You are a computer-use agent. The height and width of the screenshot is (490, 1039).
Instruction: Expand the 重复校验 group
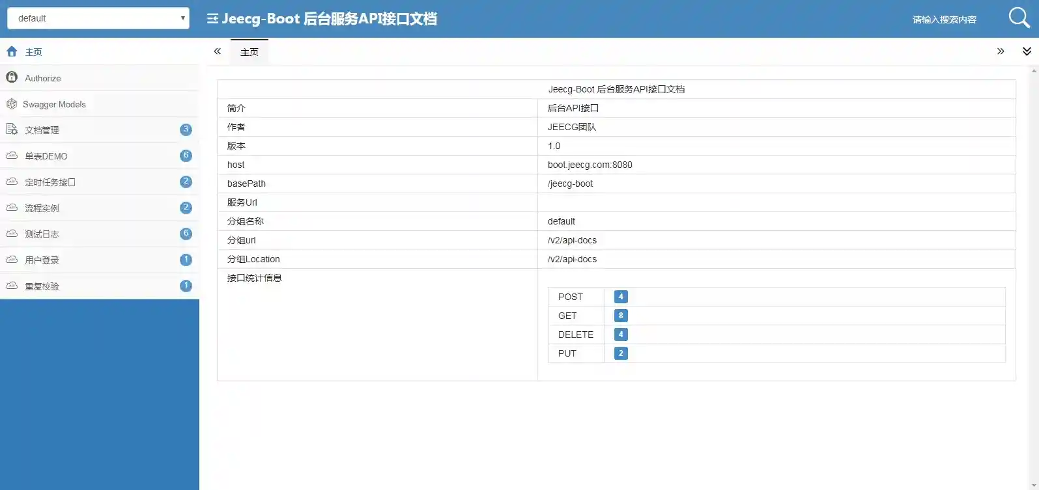pyautogui.click(x=100, y=286)
